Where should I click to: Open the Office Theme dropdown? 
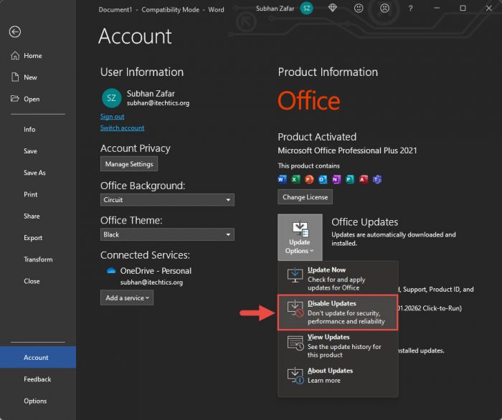[168, 234]
